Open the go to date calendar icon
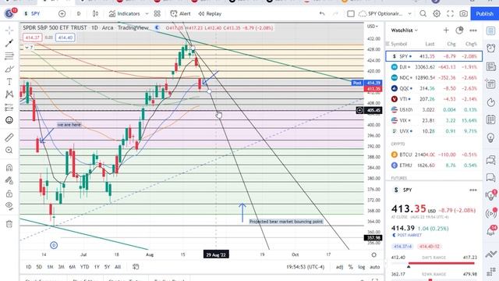The height and width of the screenshot is (281, 499). [136, 267]
